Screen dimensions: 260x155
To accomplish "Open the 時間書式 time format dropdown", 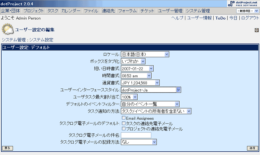I will tap(136, 76).
